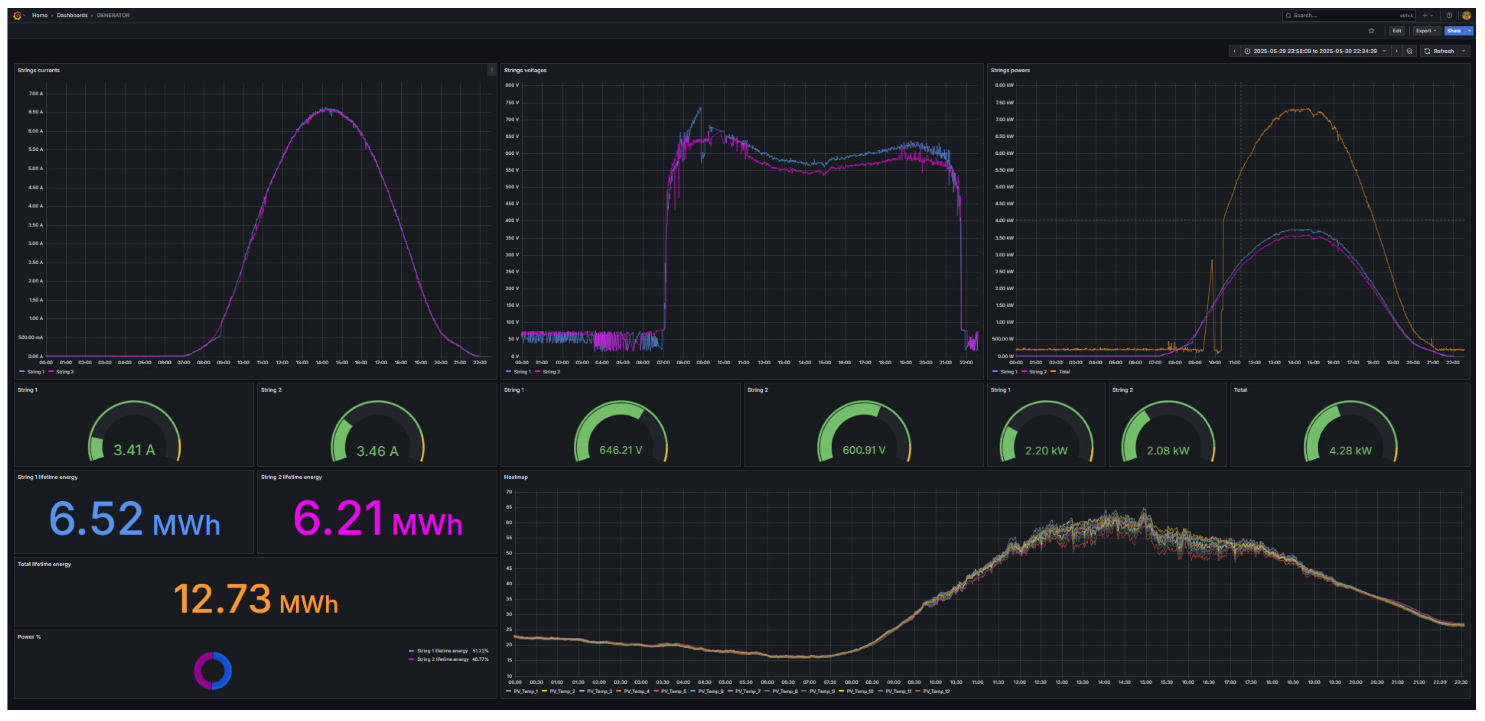Screen dimensions: 1485x721
Task: Click String 2 lifetime energy legend swatch
Action: click(x=412, y=659)
